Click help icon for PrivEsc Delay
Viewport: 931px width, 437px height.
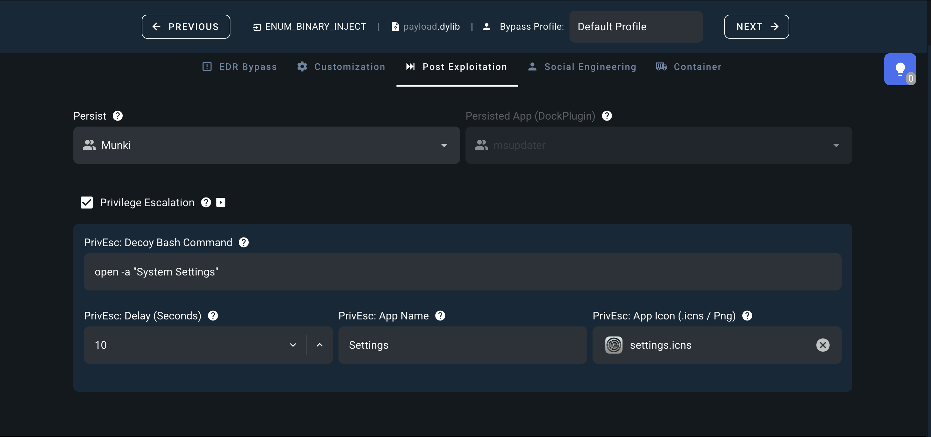[x=213, y=316]
